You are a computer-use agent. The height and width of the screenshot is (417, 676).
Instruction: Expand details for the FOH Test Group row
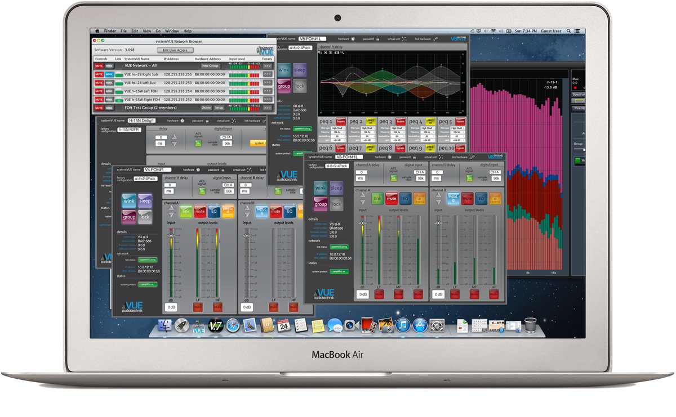point(267,107)
